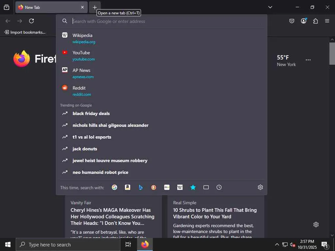Screen dimensions: 335x251
Task: Open the muted volume tray icon
Action: coord(292,244)
